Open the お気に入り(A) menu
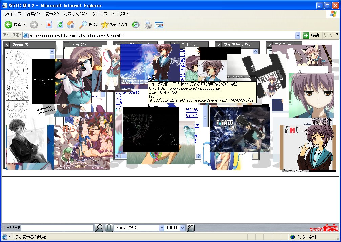Image resolution: width=341 pixels, height=242 pixels. [75, 14]
